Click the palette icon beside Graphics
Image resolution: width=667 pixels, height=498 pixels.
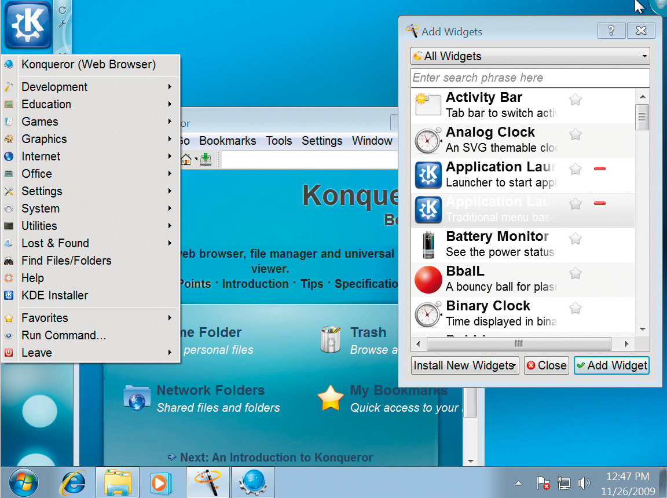tap(9, 139)
